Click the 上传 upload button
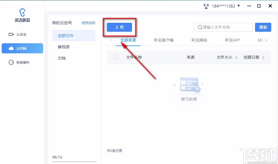Image resolution: width=278 pixels, height=164 pixels. point(119,27)
